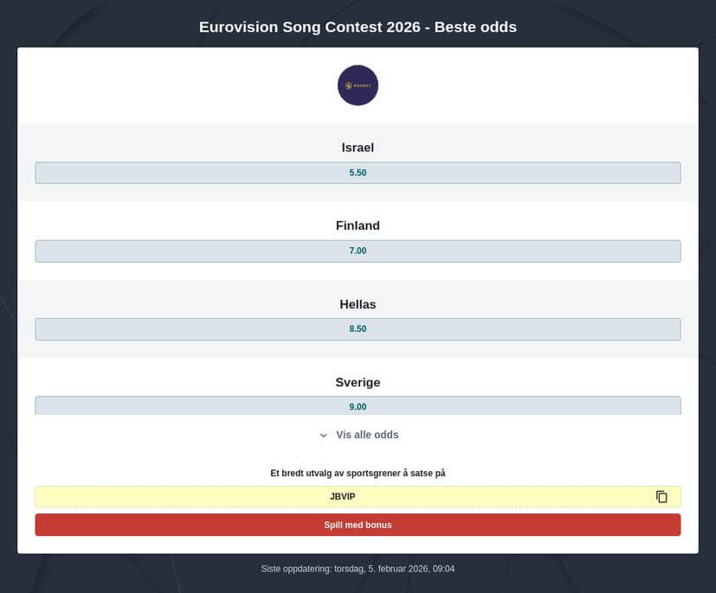Click the chevron arrow before Vis alle odds

pyautogui.click(x=323, y=435)
